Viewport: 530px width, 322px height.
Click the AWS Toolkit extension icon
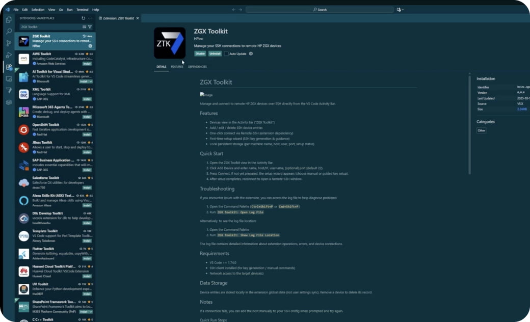pyautogui.click(x=23, y=59)
